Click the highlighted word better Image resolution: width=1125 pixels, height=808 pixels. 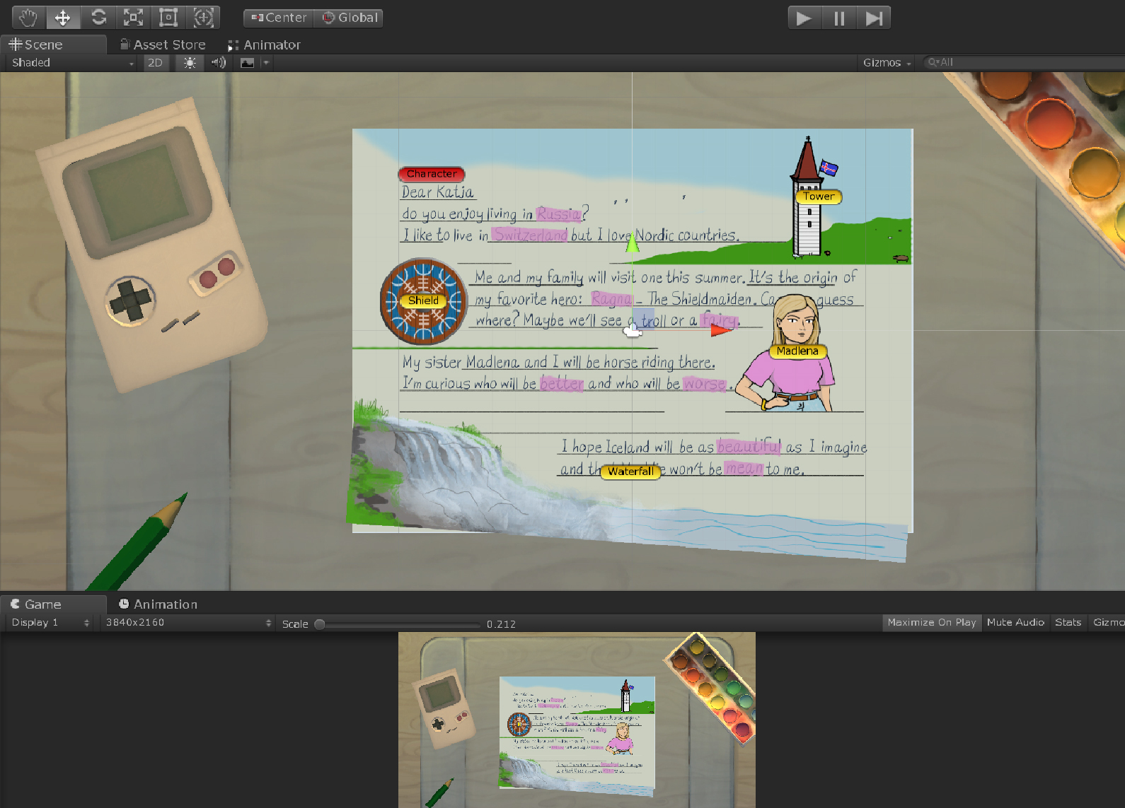[562, 383]
